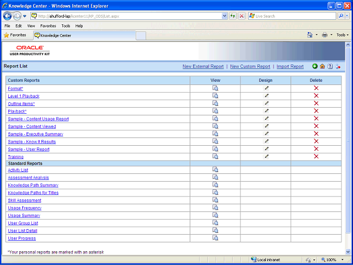This screenshot has height=265, width=353.
Task: Click the Print icon
Action: pos(325,35)
